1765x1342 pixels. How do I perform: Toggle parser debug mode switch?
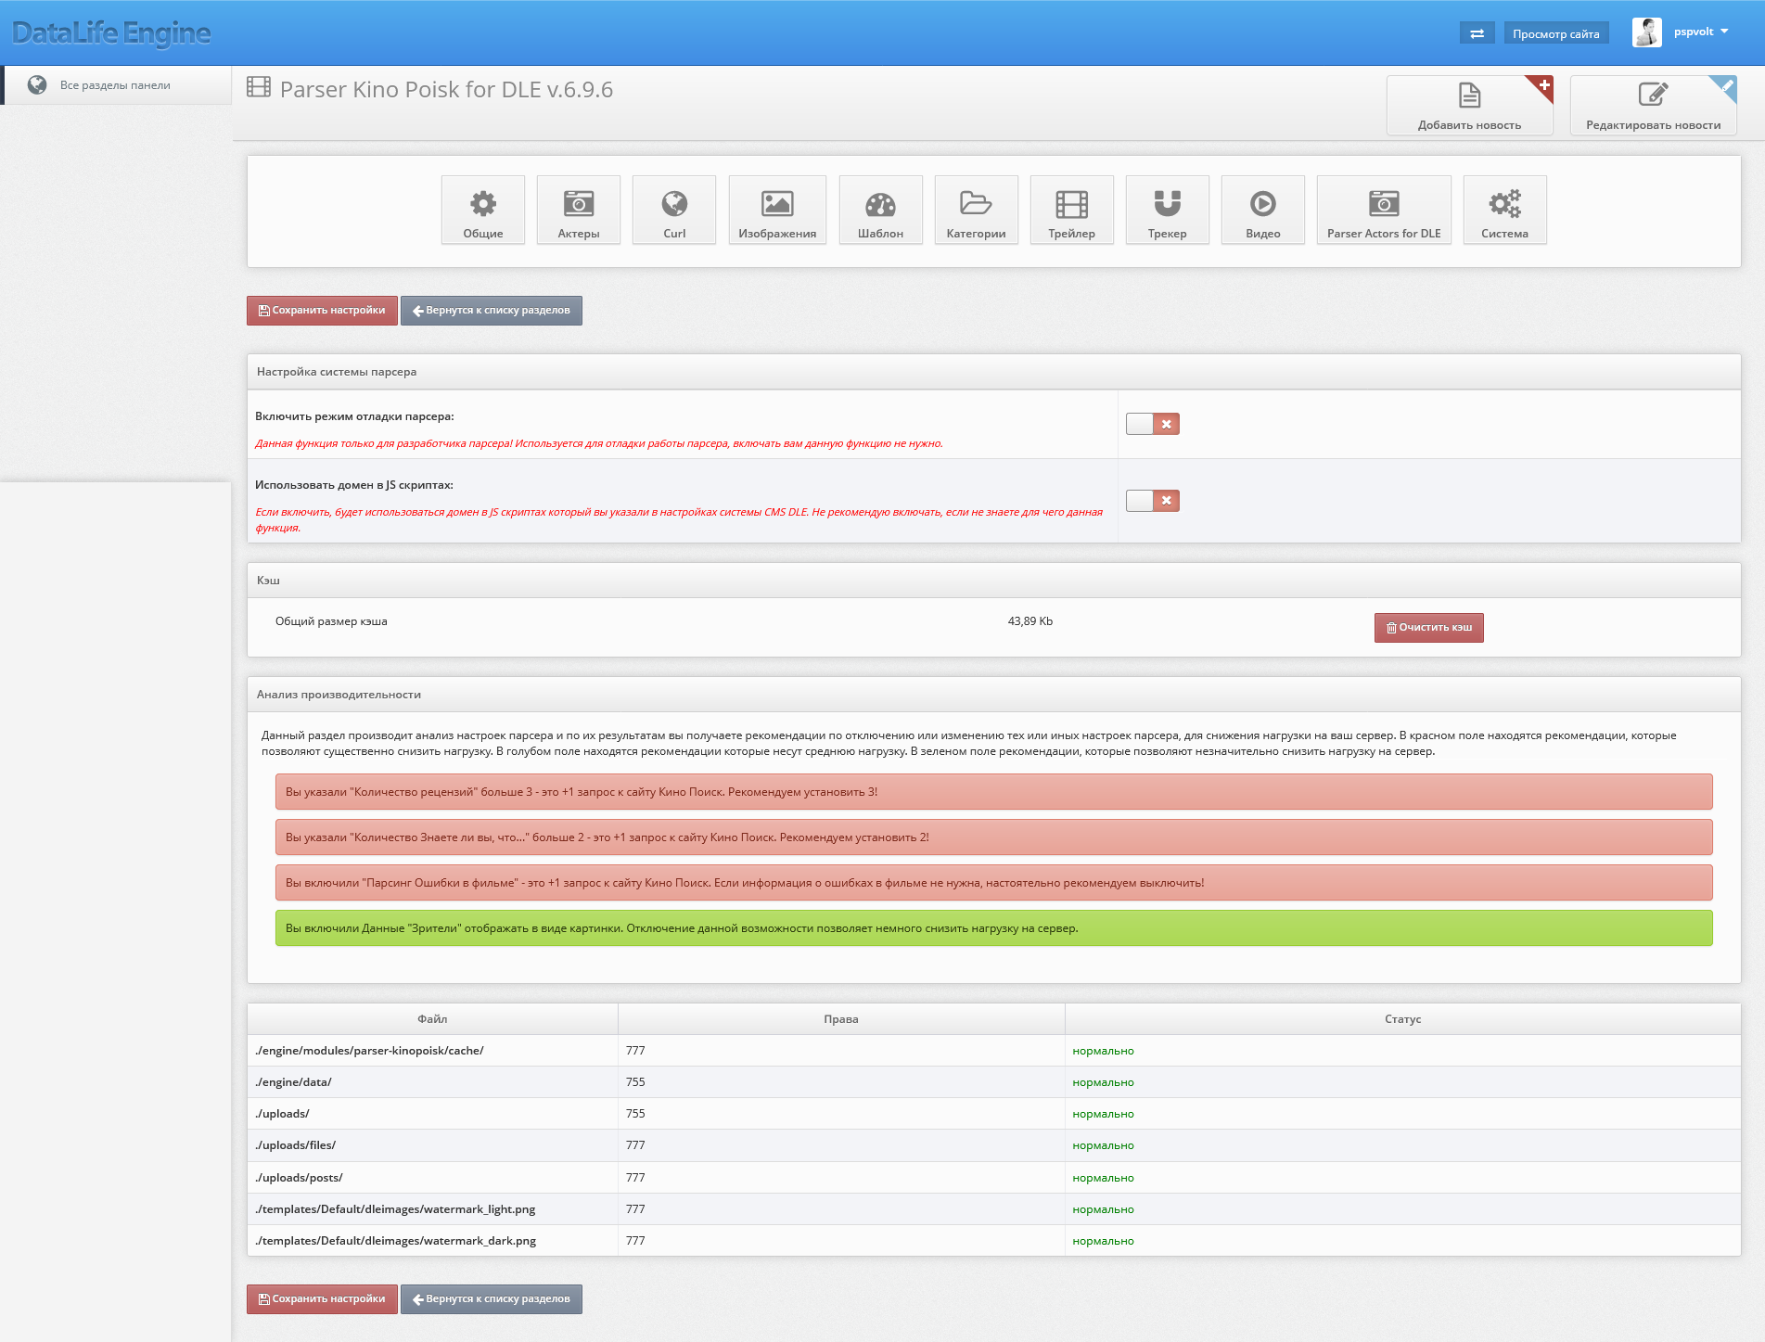(1152, 424)
